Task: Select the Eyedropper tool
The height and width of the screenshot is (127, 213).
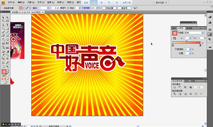Action: [x=3, y=55]
